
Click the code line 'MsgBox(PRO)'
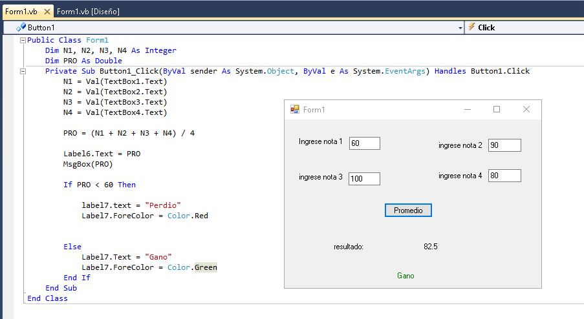tap(88, 164)
